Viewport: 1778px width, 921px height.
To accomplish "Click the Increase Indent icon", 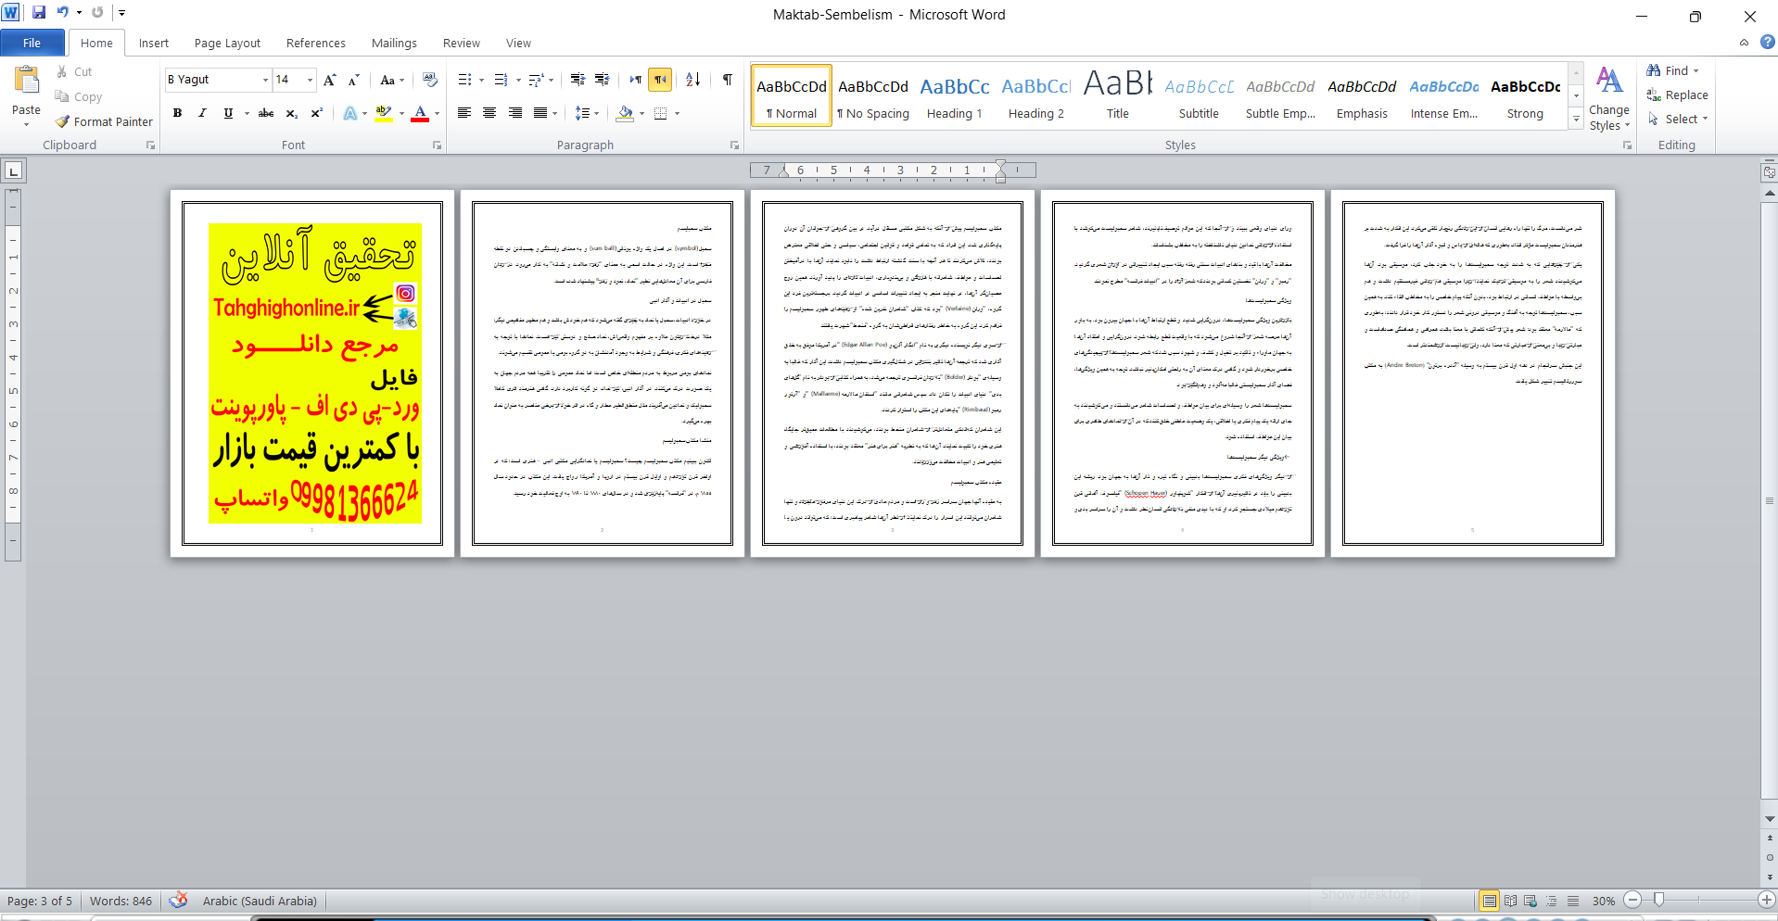I will click(x=603, y=80).
